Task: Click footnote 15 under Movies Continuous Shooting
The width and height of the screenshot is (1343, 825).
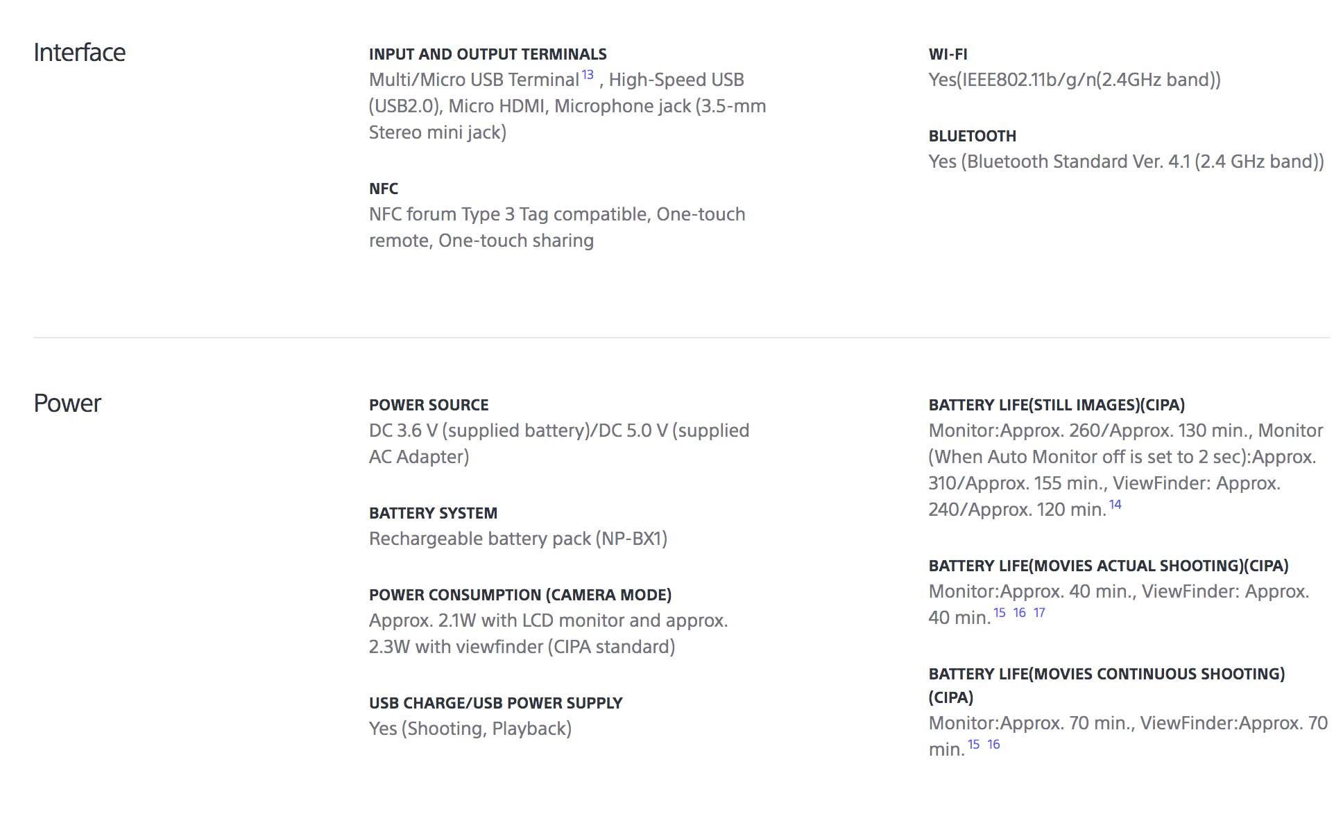Action: point(974,745)
